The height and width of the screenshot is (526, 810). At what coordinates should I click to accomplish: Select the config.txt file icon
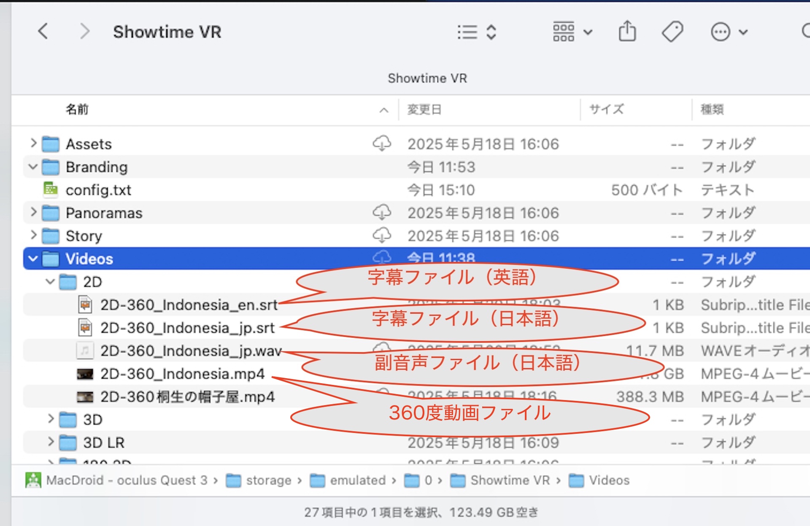click(x=51, y=190)
